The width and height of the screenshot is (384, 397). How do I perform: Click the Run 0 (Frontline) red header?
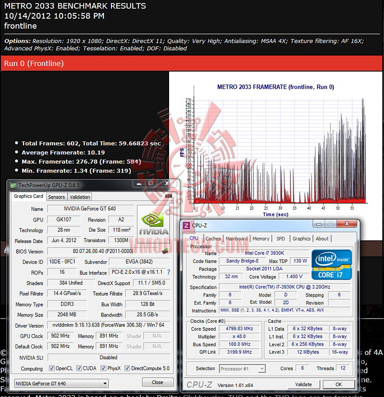coord(191,63)
